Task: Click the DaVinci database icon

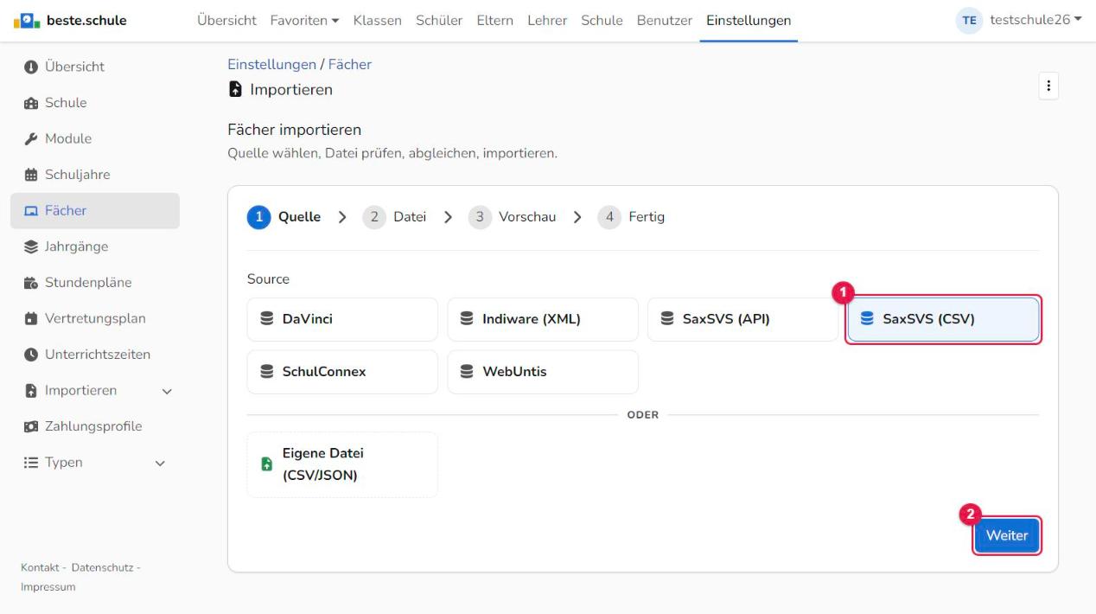Action: 267,319
